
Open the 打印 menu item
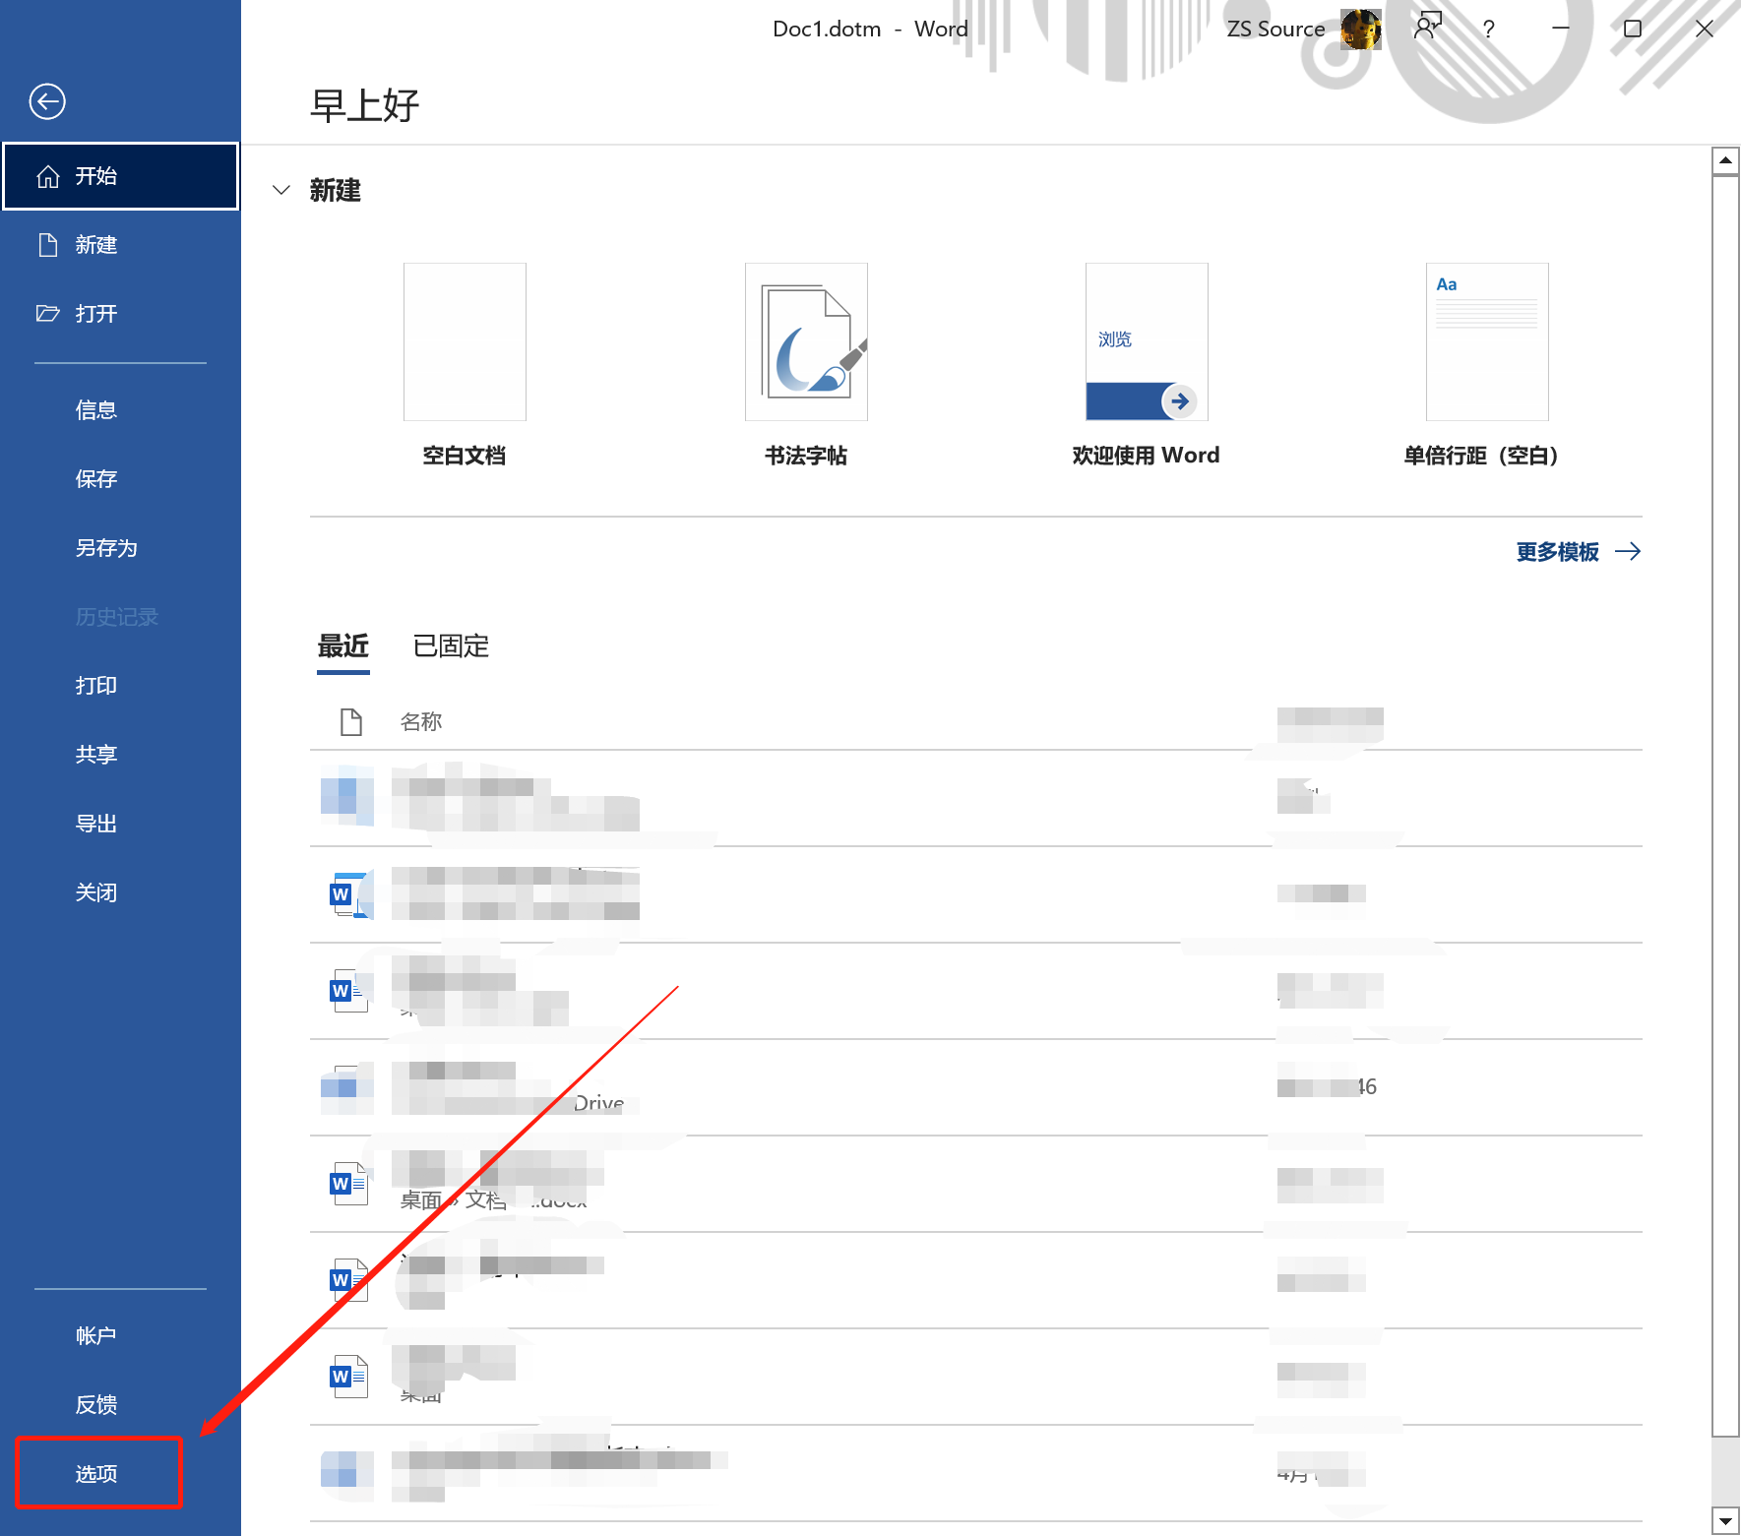[x=96, y=686]
